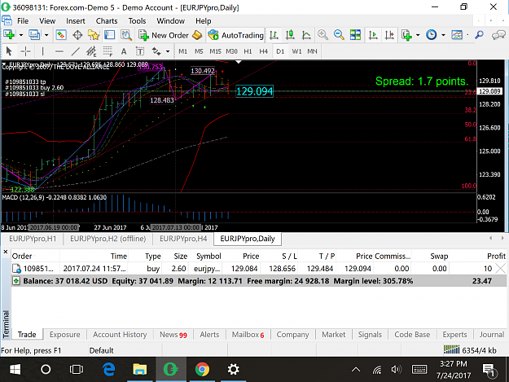Image resolution: width=509 pixels, height=382 pixels.
Task: Open the Charts menu
Action: tap(107, 21)
